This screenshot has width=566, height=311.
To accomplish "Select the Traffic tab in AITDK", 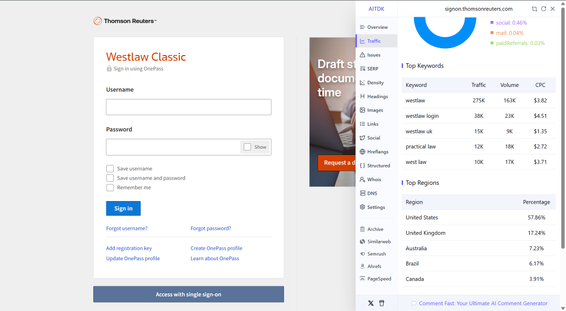I will pyautogui.click(x=376, y=41).
